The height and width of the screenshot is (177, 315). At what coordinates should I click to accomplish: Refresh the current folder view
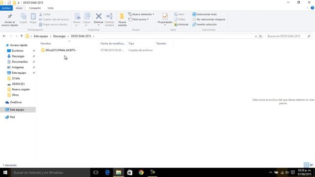click(x=260, y=36)
